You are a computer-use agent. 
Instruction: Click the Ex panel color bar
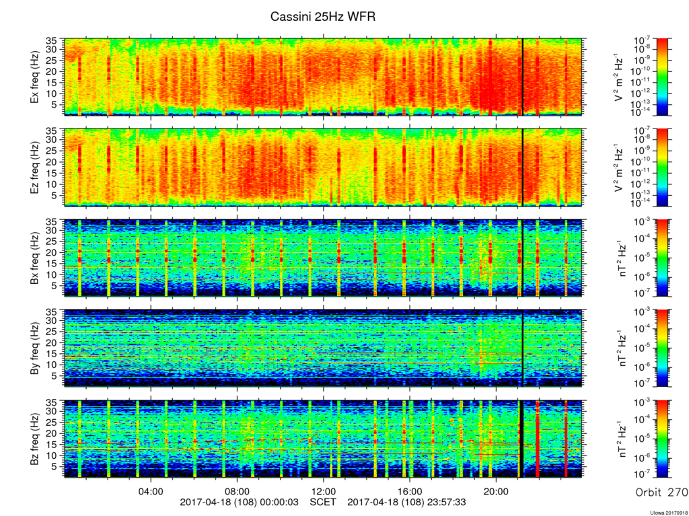click(662, 77)
